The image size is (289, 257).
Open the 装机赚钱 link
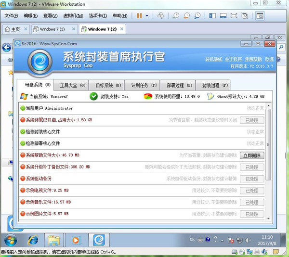click(214, 59)
